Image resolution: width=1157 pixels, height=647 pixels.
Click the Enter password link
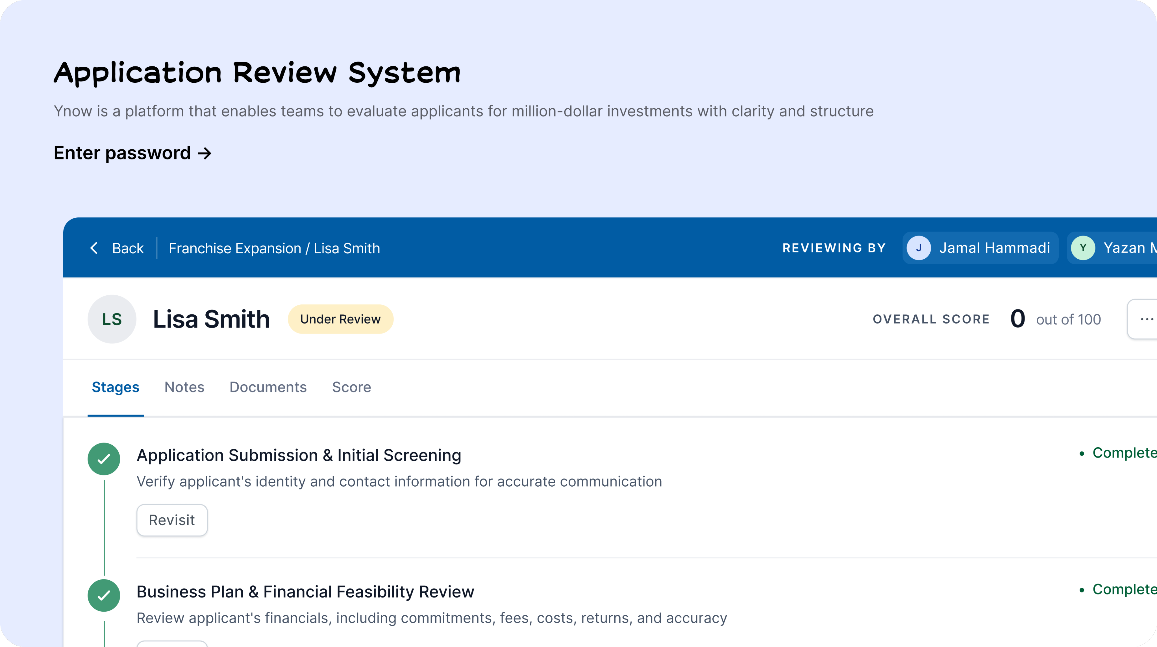[x=122, y=153]
